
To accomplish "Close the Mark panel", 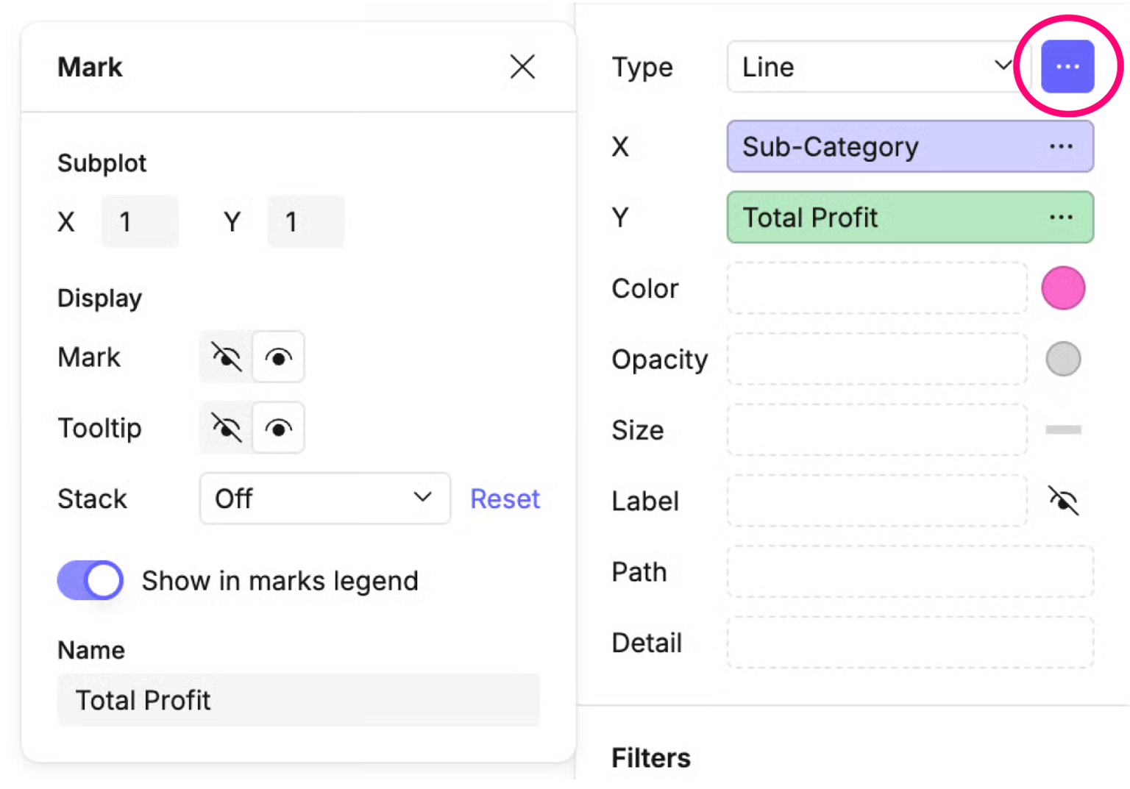I will click(522, 67).
